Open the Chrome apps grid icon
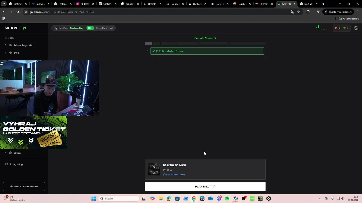This screenshot has width=362, height=203. coord(4,19)
